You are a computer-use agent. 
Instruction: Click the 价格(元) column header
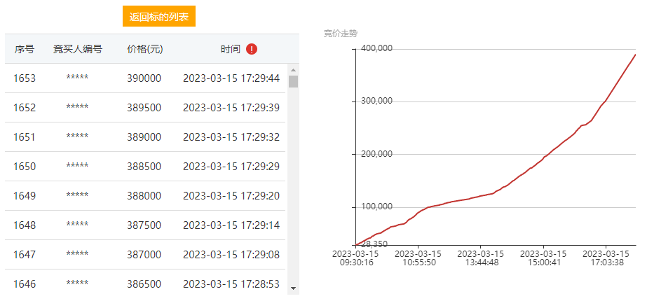145,50
